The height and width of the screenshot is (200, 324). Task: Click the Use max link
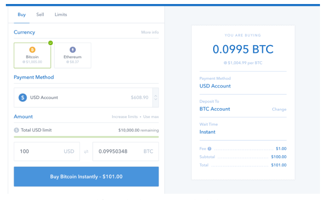click(x=151, y=117)
